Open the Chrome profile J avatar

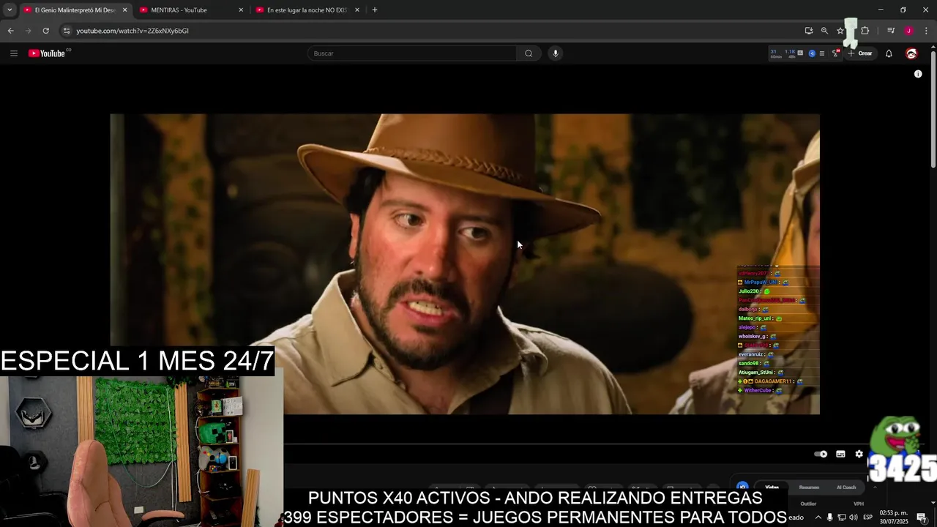tap(908, 31)
